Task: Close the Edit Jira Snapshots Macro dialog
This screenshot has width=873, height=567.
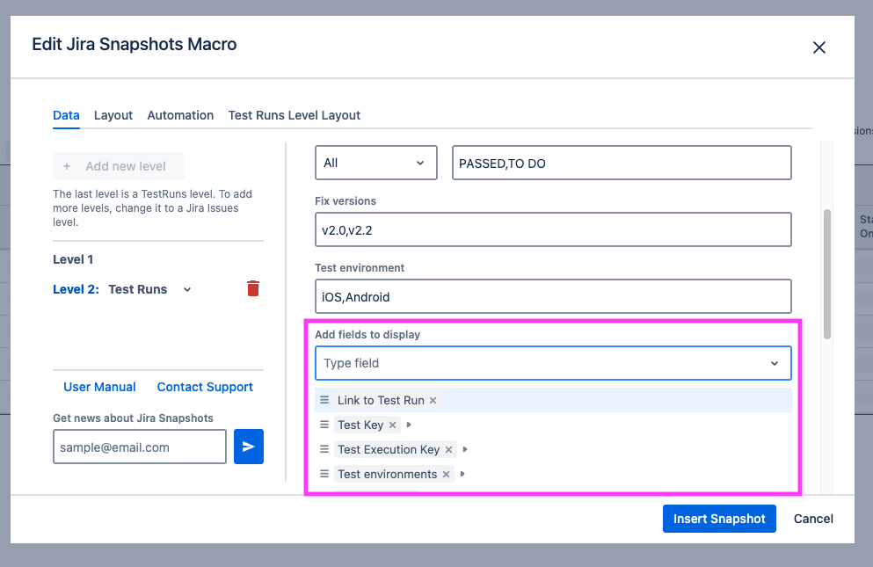Action: (819, 47)
